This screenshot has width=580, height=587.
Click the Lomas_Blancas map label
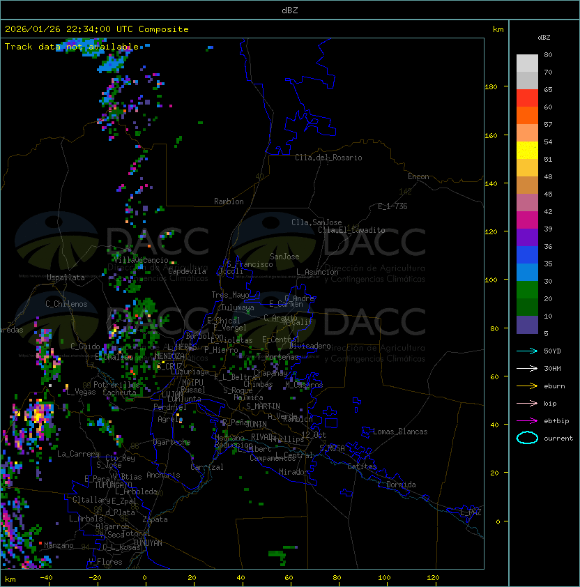point(400,432)
